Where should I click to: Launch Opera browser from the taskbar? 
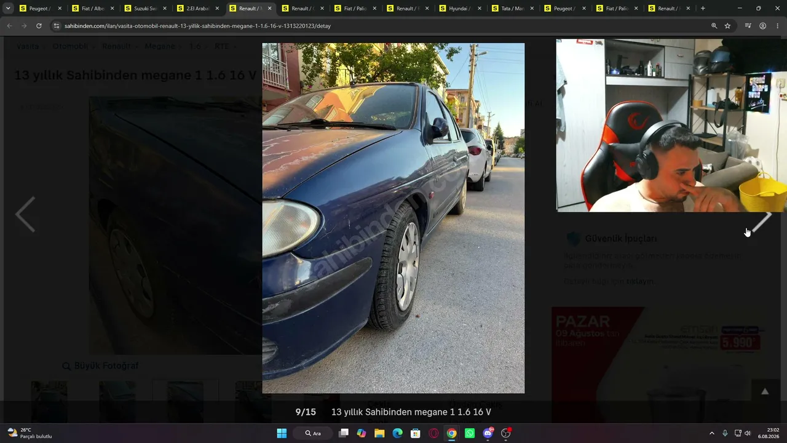pyautogui.click(x=433, y=433)
